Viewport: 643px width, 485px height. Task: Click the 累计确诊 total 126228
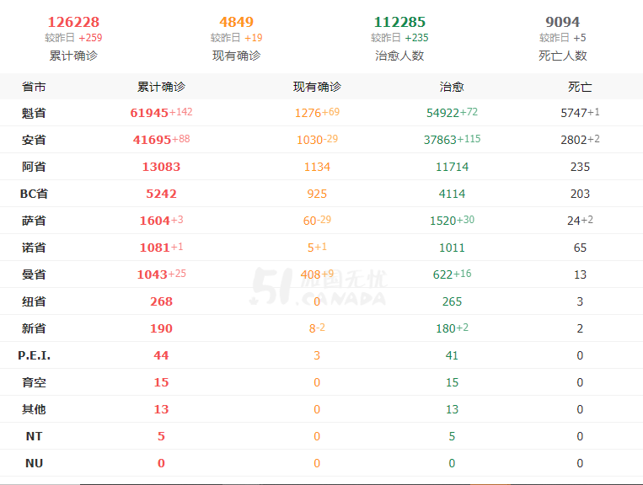click(x=73, y=22)
